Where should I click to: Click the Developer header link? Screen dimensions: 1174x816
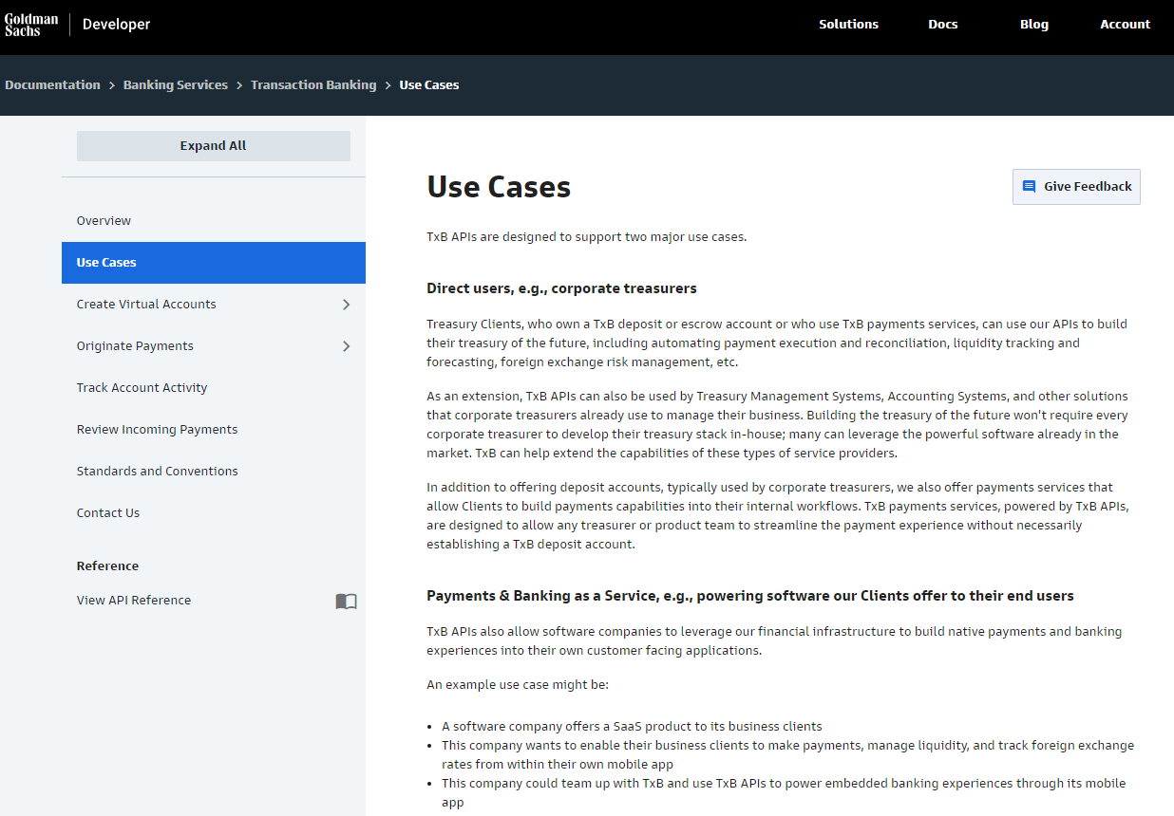pyautogui.click(x=117, y=25)
